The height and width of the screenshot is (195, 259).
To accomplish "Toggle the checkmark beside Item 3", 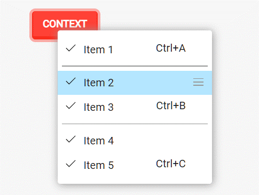I will [x=70, y=105].
